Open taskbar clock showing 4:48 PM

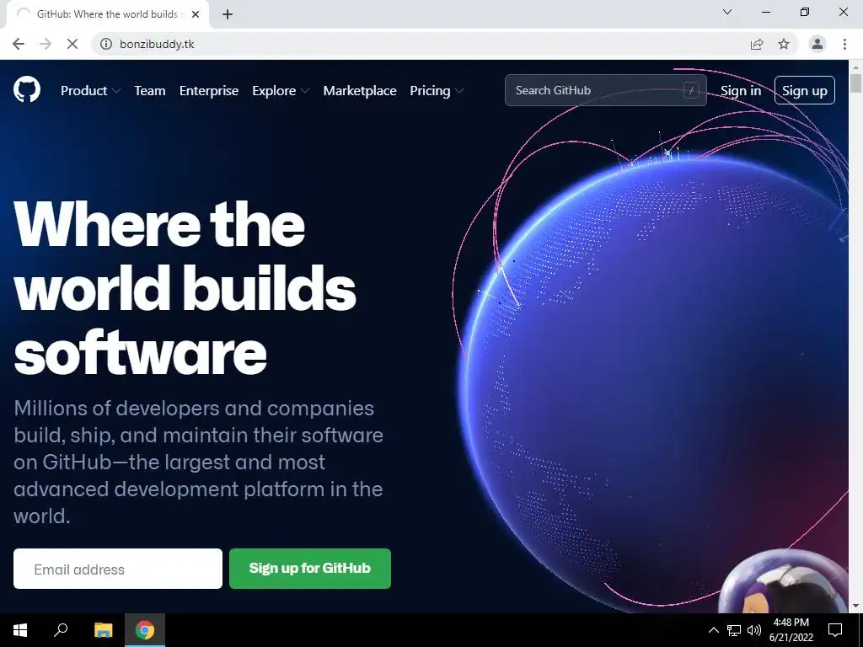(791, 630)
